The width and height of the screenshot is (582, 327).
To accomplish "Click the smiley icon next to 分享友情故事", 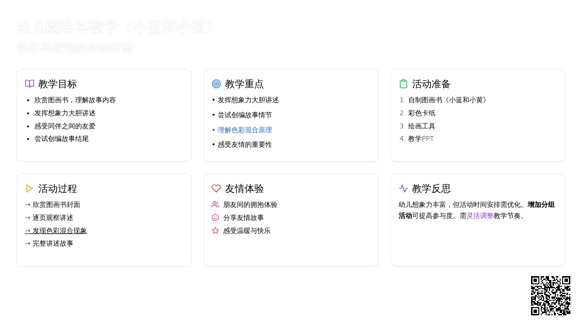I will (x=215, y=218).
